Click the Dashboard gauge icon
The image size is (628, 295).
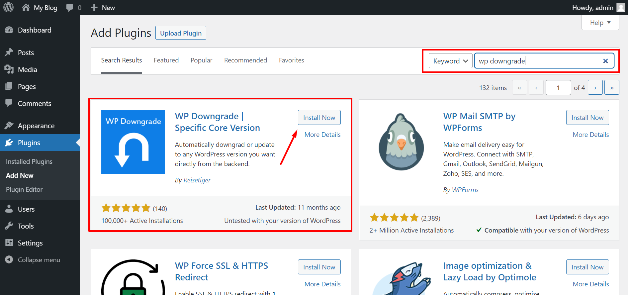pos(9,30)
